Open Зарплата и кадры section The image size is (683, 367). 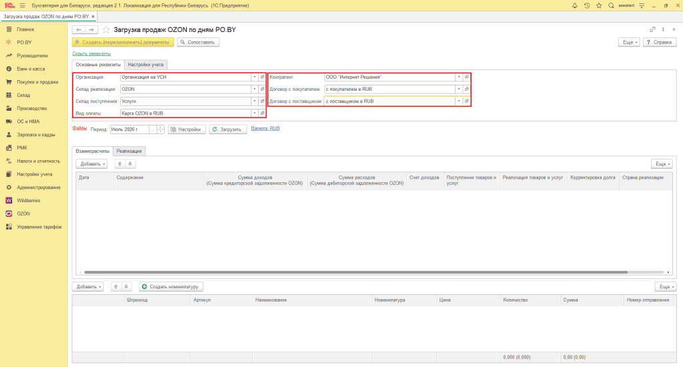point(36,135)
